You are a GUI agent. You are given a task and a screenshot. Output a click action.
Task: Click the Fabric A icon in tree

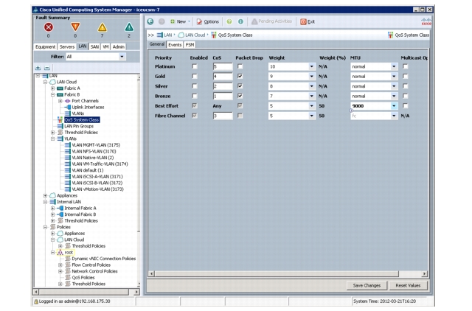[x=60, y=88]
